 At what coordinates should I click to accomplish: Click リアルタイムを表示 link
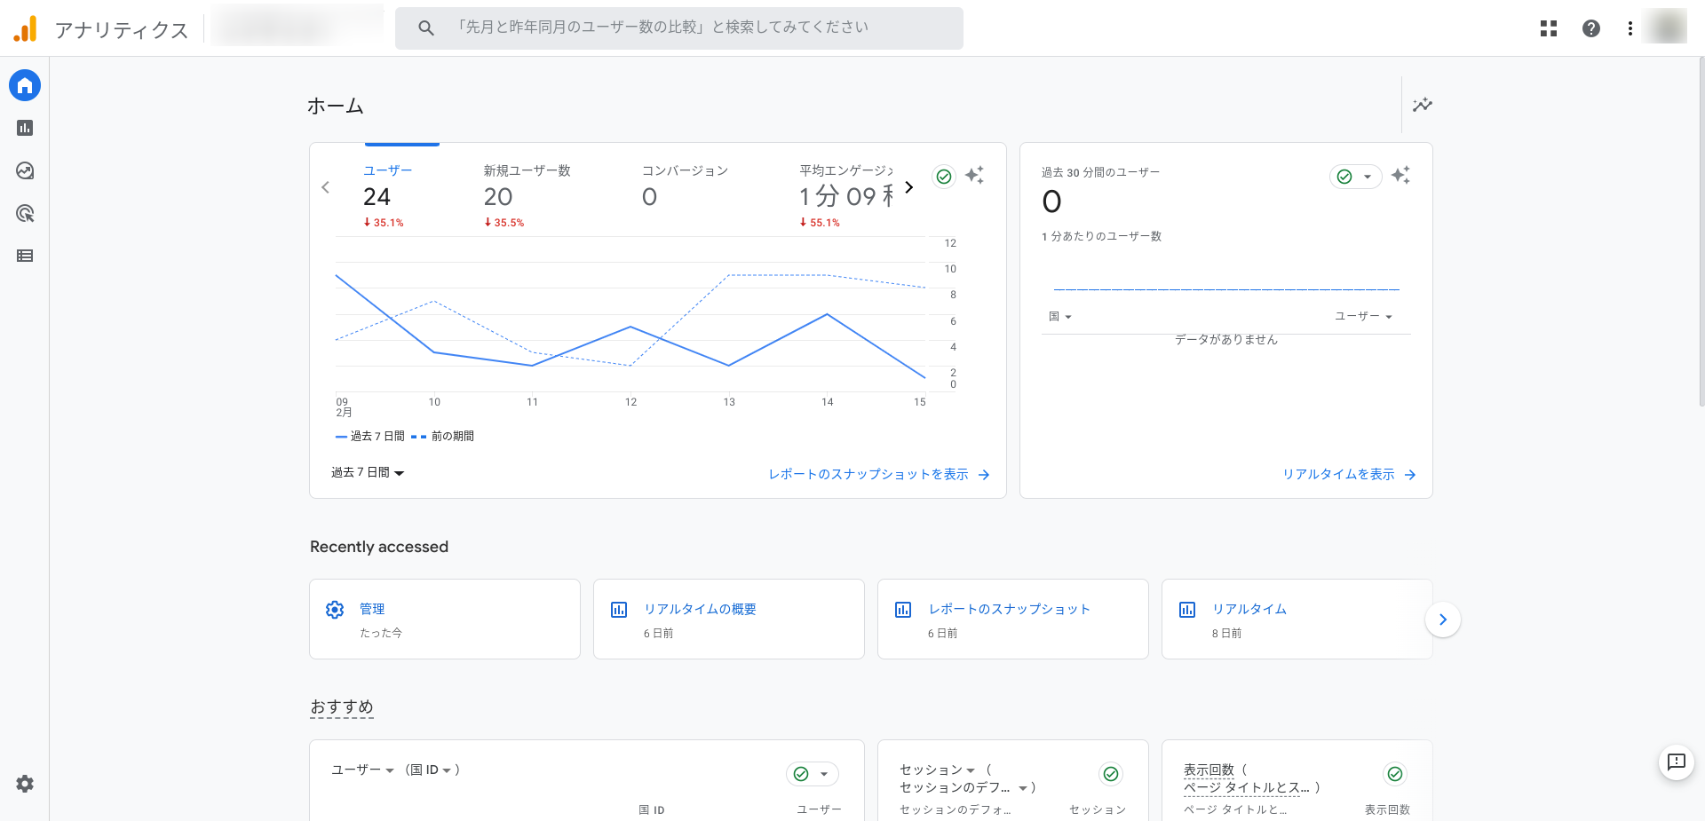[1348, 475]
